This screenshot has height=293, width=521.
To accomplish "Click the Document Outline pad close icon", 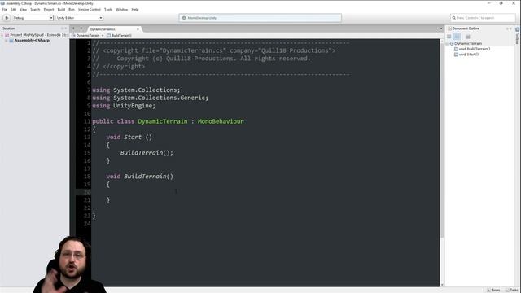I will pyautogui.click(x=510, y=28).
